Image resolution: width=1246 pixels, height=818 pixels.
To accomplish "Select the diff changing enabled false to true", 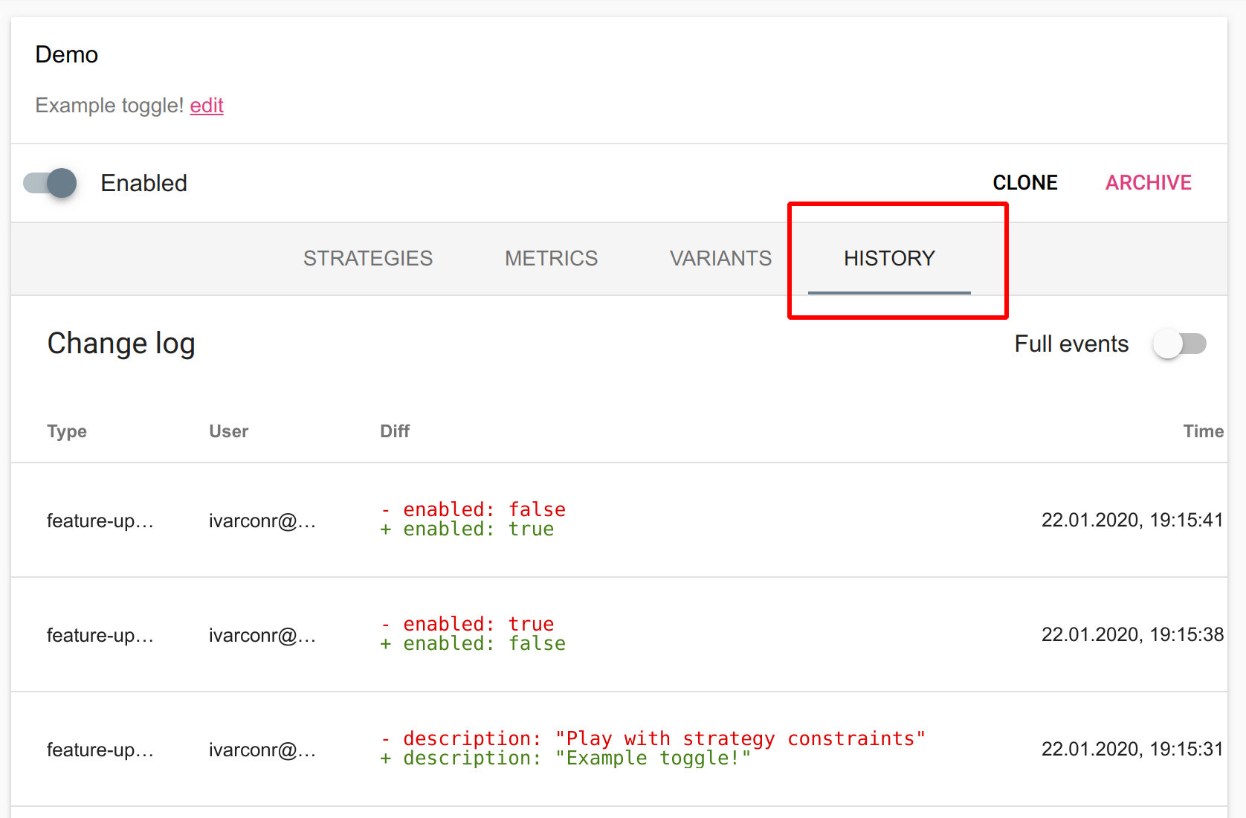I will pos(473,519).
